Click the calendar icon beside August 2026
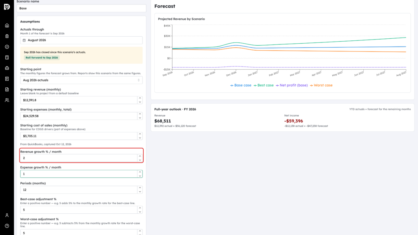 pyautogui.click(x=24, y=40)
